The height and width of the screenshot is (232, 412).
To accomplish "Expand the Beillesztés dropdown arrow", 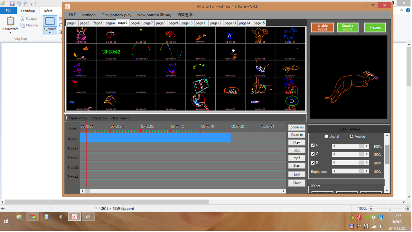I will tap(10, 33).
